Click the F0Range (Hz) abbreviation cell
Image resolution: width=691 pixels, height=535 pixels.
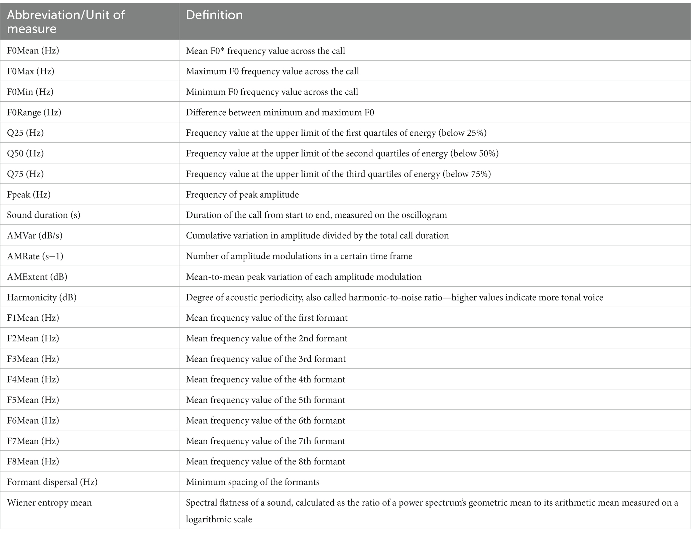pyautogui.click(x=90, y=112)
